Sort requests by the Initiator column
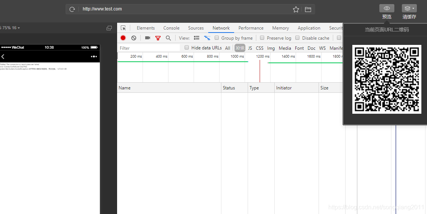 click(296, 88)
